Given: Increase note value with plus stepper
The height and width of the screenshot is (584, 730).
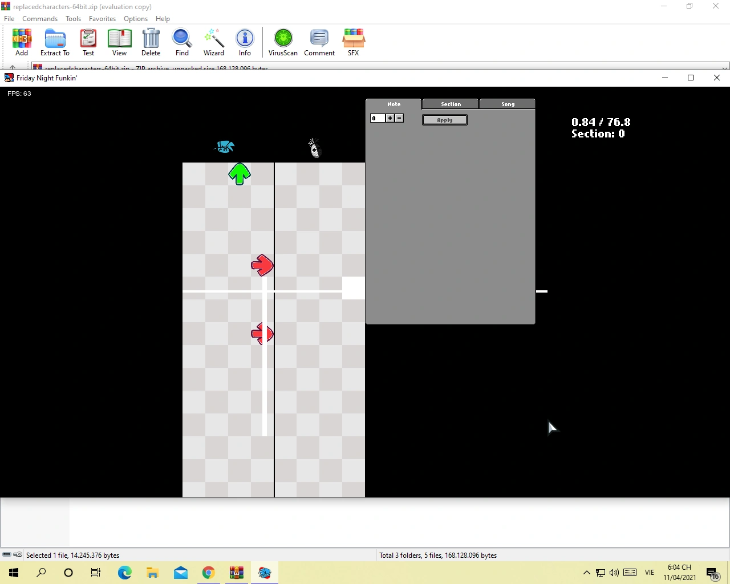Looking at the screenshot, I should 390,118.
